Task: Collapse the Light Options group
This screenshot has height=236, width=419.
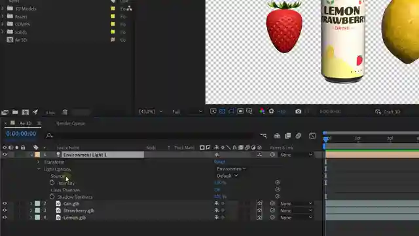Action: coord(39,169)
